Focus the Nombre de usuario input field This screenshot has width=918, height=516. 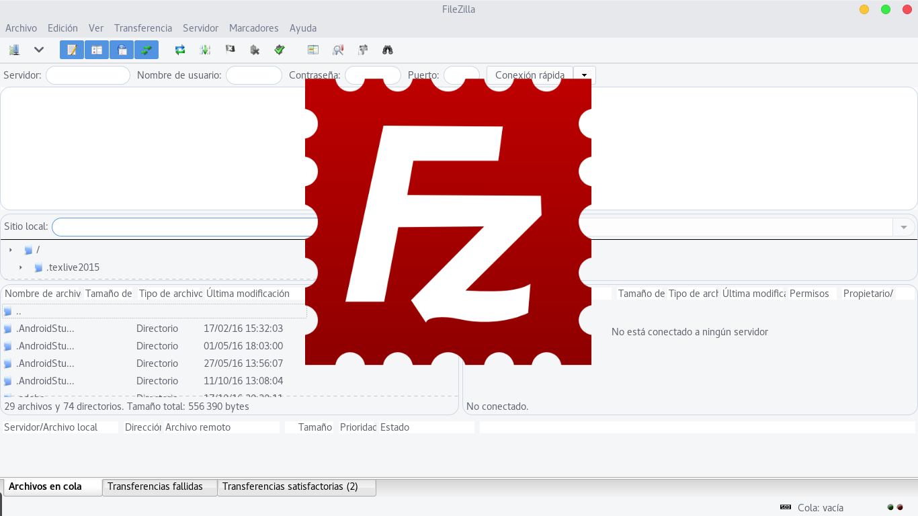(x=254, y=75)
